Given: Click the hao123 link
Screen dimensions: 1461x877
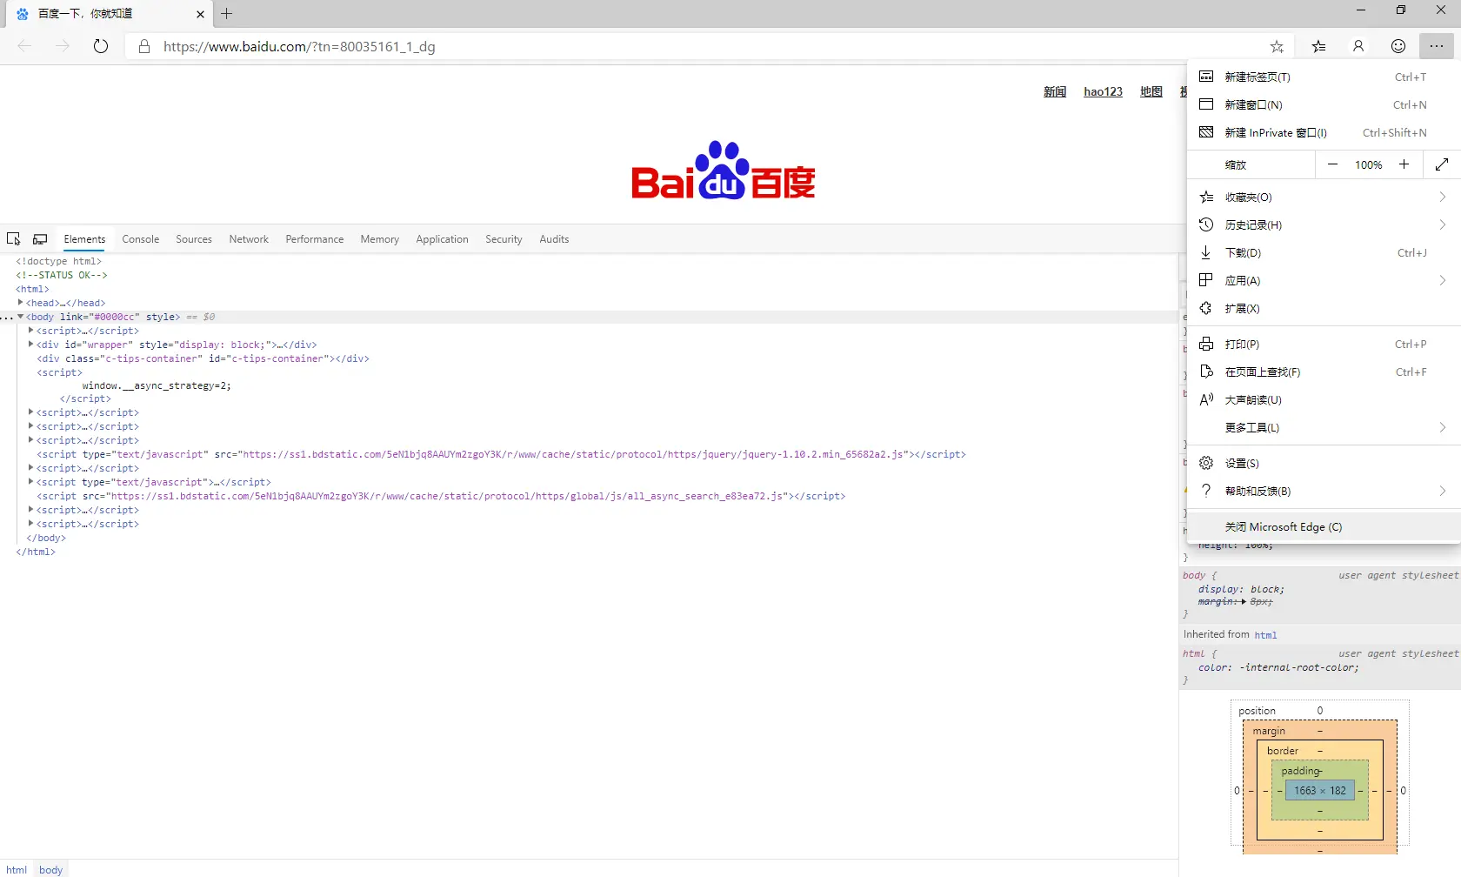Looking at the screenshot, I should click(1103, 91).
